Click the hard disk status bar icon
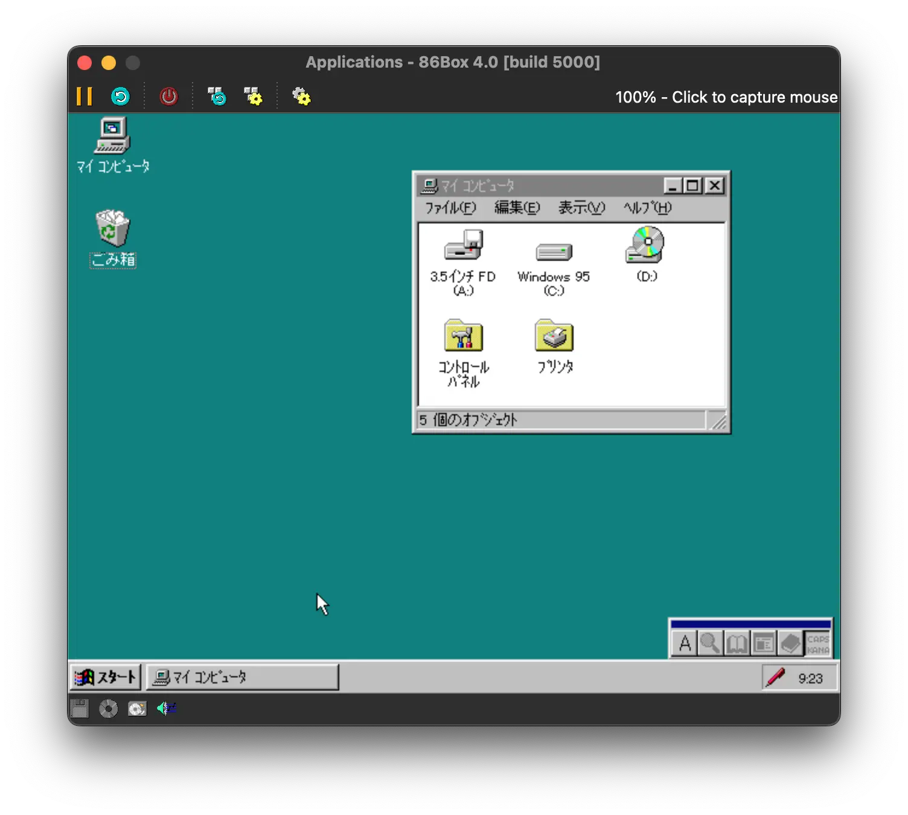908x815 pixels. pos(137,709)
